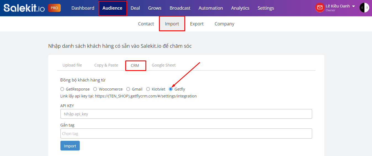Screen dimensions: 372x156
Task: Open the Deal menu
Action: coord(135,8)
